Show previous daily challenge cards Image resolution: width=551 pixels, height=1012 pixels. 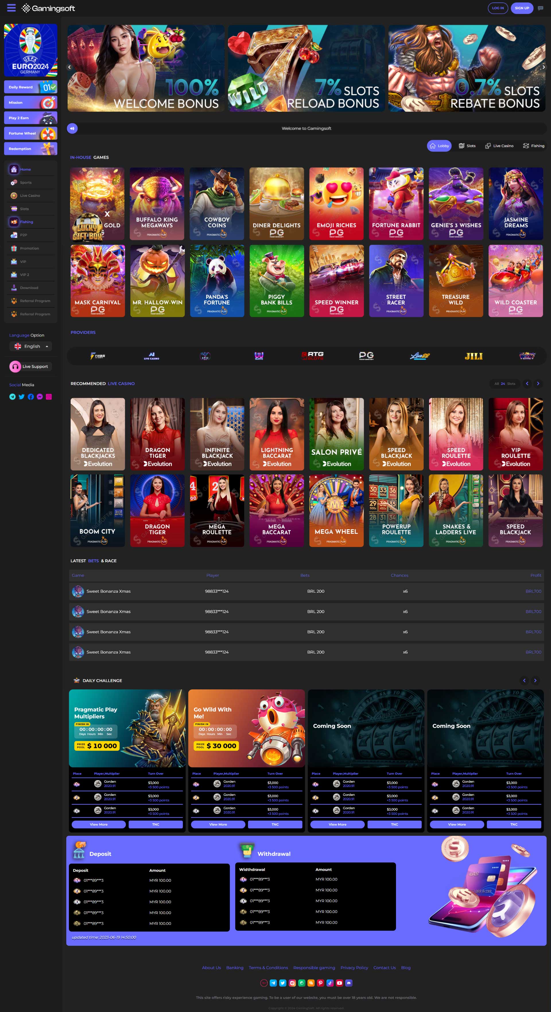pyautogui.click(x=524, y=681)
